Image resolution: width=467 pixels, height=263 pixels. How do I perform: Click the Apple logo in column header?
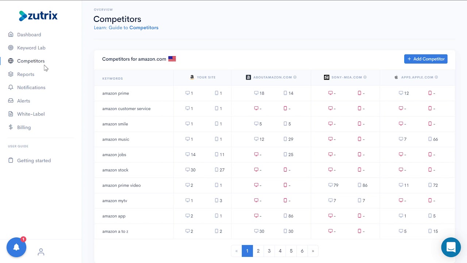pyautogui.click(x=396, y=77)
